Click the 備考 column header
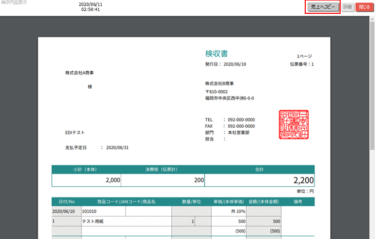 click(x=298, y=202)
